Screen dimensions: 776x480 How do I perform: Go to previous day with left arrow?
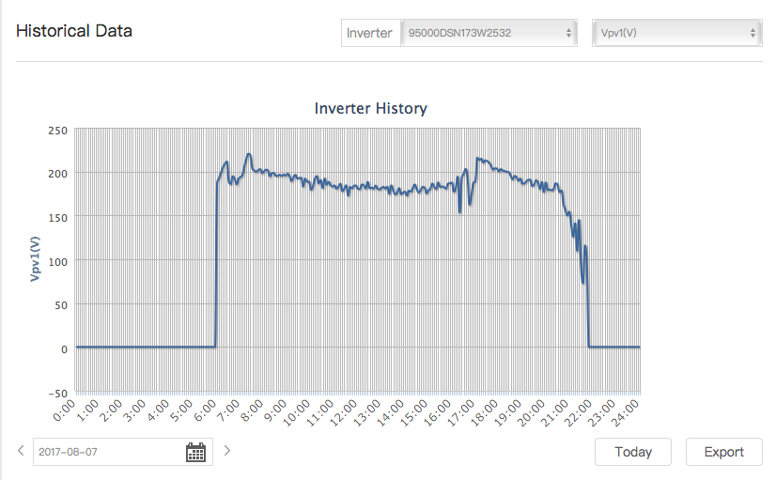[x=22, y=451]
